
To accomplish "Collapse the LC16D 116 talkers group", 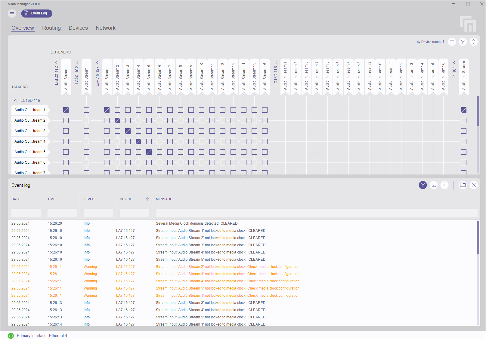I will [15, 101].
